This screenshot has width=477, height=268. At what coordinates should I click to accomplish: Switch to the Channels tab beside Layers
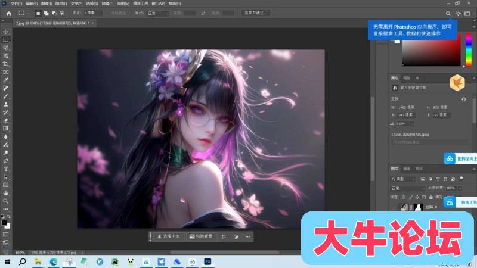[x=407, y=169]
